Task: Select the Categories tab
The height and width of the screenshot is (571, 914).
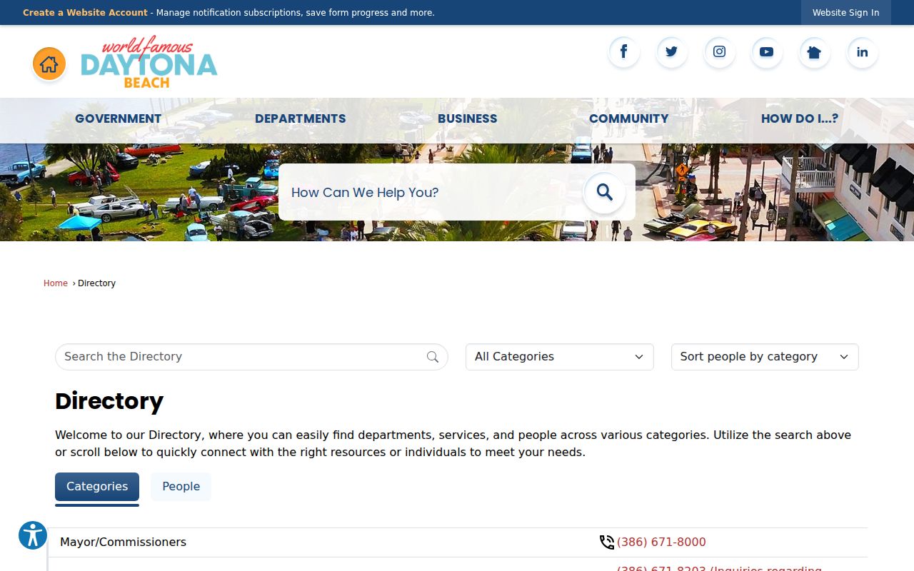Action: 97,487
